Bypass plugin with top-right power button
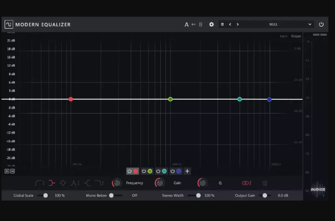 (321, 25)
